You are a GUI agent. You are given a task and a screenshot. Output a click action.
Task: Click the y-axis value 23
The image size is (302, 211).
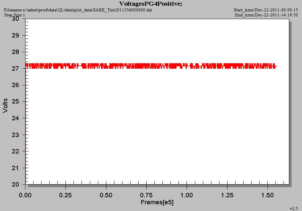(x=15, y=135)
